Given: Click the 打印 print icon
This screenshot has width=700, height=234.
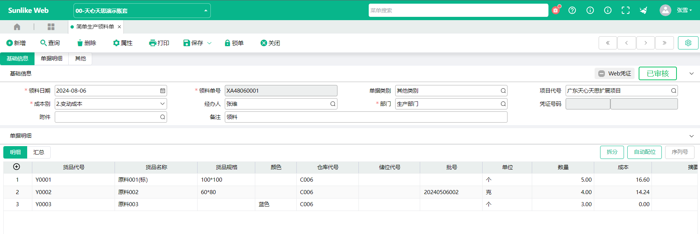Looking at the screenshot, I should [152, 43].
